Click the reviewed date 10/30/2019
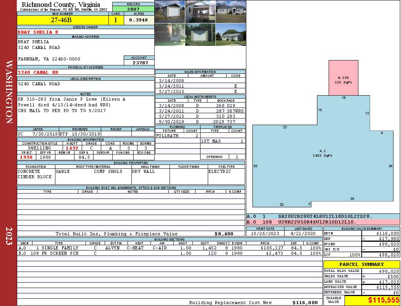Screen dimensions: 401x306 pyautogui.click(x=86, y=134)
